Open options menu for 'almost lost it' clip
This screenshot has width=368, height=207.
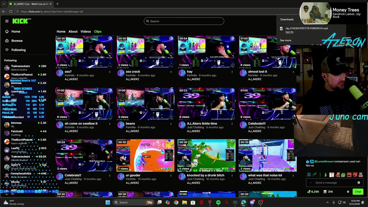(293, 72)
